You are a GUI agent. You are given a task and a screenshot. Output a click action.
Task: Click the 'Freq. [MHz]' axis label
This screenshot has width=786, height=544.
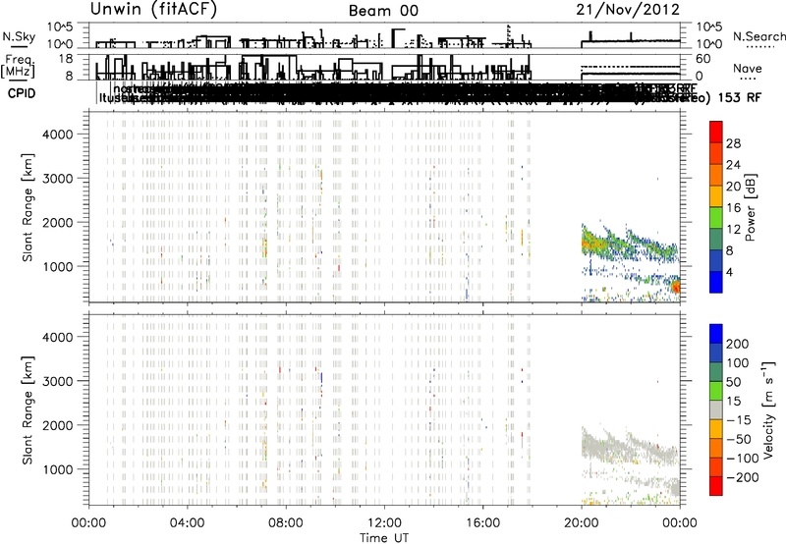click(x=19, y=67)
